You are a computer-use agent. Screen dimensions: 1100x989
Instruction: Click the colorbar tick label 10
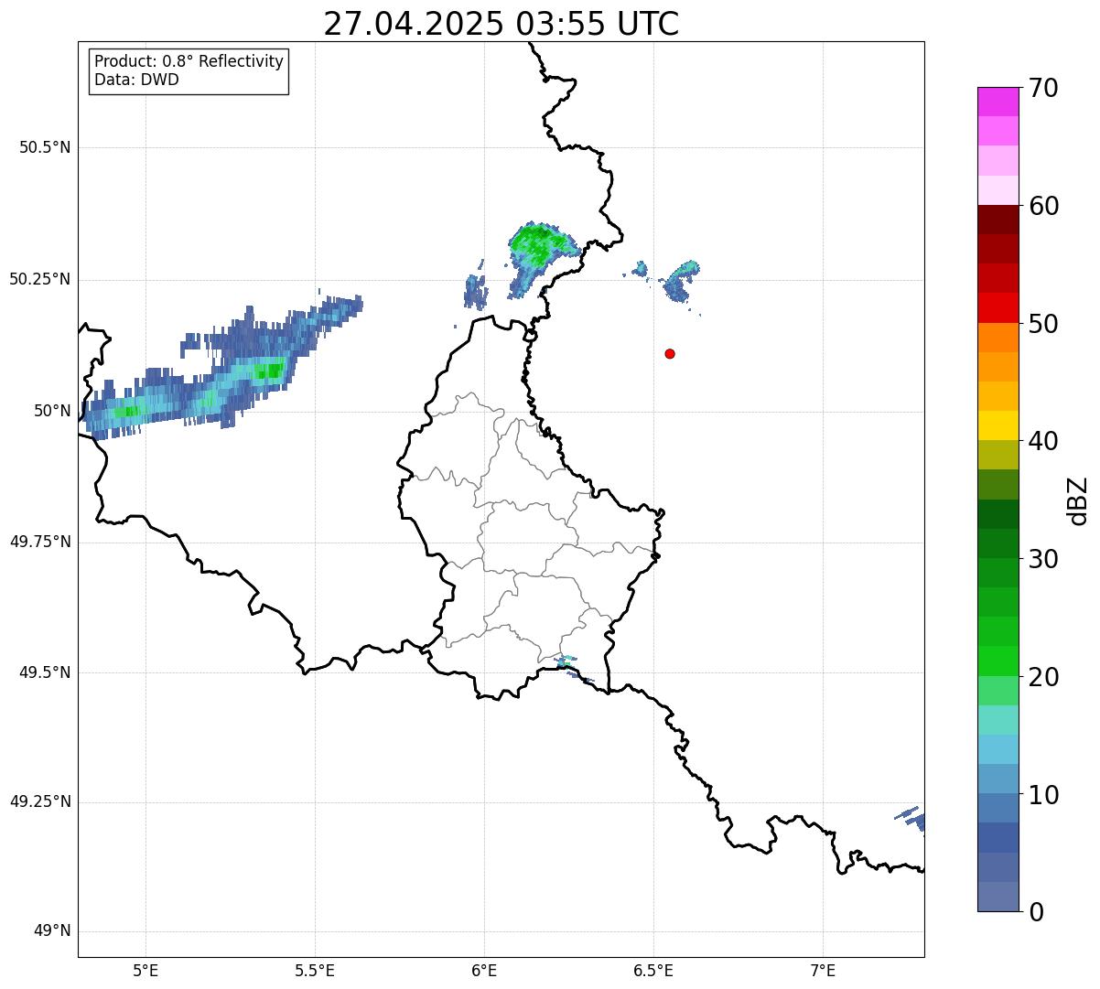coord(1042,795)
